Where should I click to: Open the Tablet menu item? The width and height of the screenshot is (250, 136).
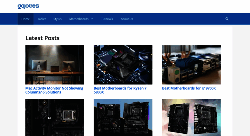point(42,19)
